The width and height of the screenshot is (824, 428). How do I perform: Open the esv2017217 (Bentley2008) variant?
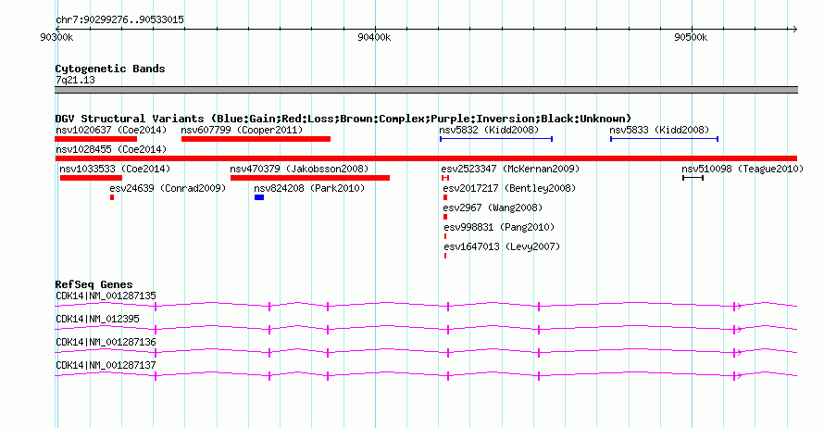pos(509,188)
